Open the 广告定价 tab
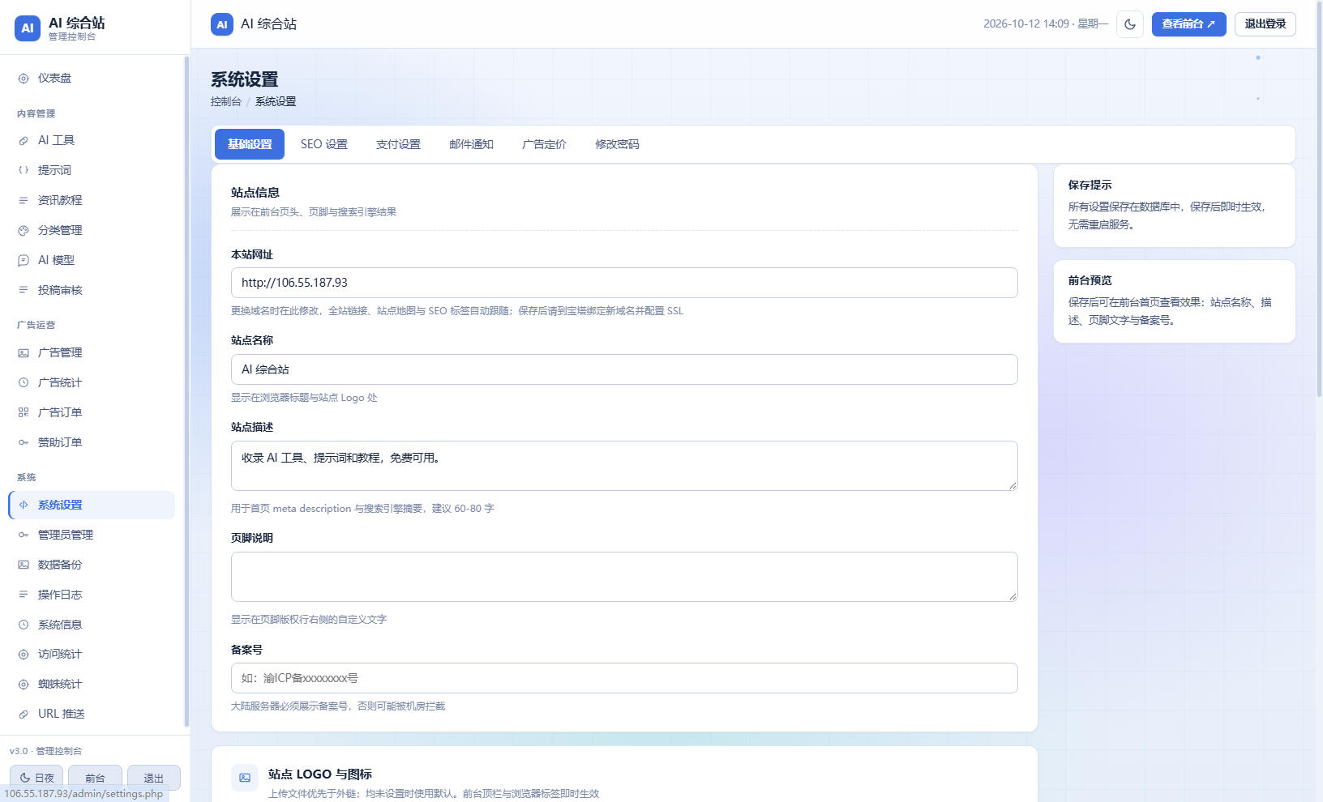 544,144
